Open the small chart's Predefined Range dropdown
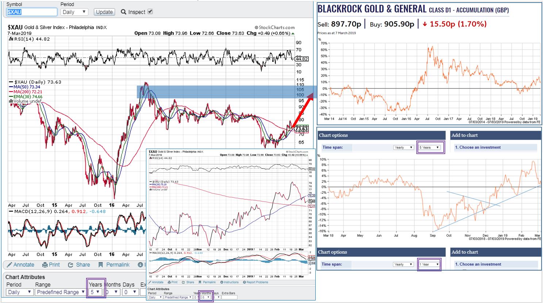Screen dimensions: 543x303 coord(178,297)
